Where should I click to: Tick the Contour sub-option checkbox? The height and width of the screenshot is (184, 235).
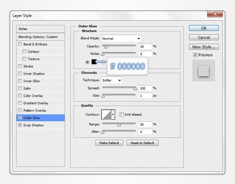click(24, 51)
